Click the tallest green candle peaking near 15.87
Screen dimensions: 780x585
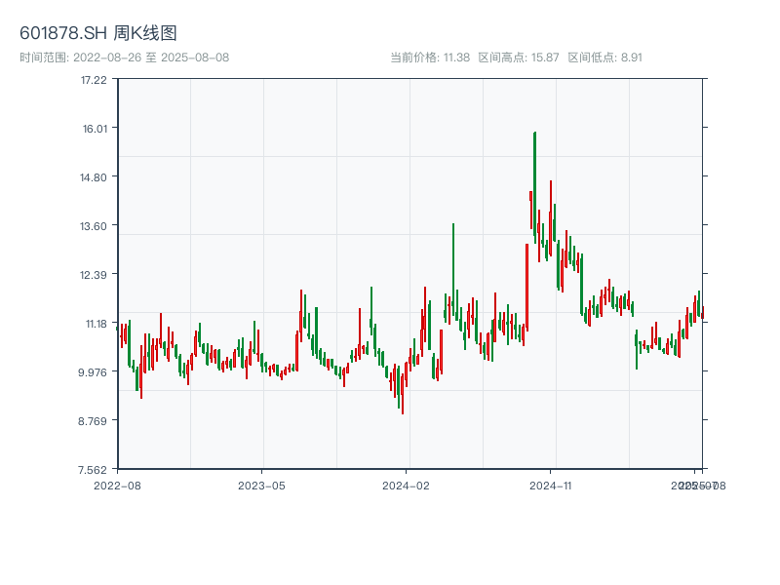click(x=535, y=185)
